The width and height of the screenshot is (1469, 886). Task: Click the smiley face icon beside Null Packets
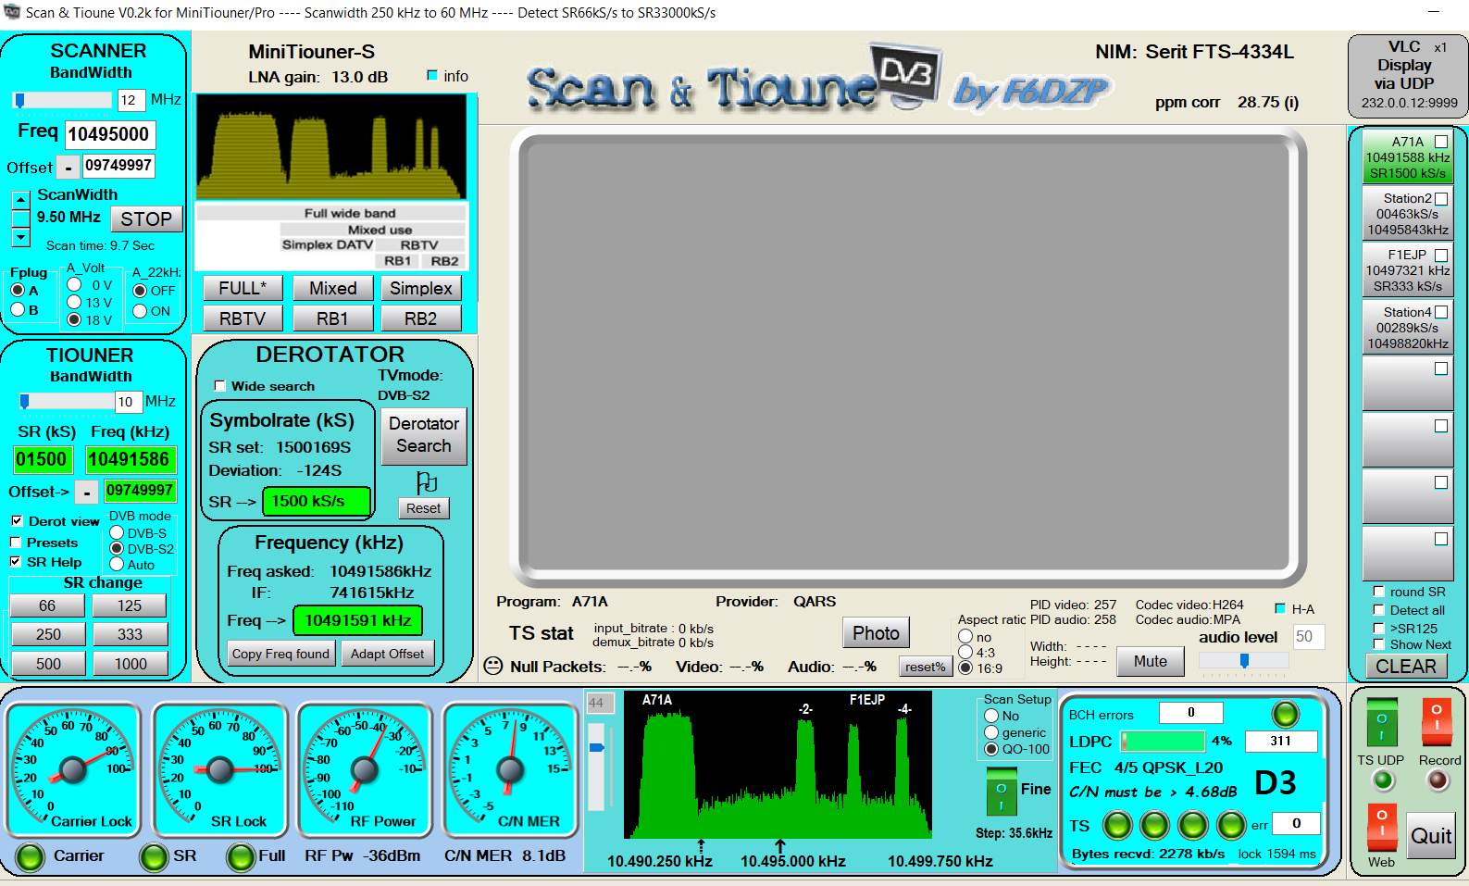[x=493, y=666]
